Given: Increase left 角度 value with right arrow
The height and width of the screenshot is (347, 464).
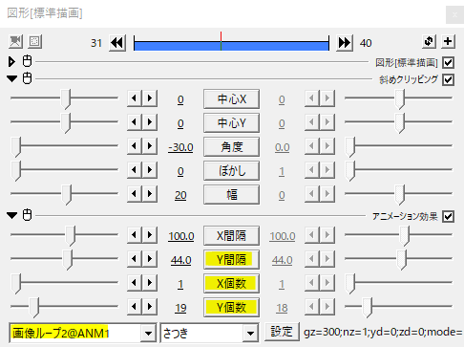Looking at the screenshot, I should 150,146.
